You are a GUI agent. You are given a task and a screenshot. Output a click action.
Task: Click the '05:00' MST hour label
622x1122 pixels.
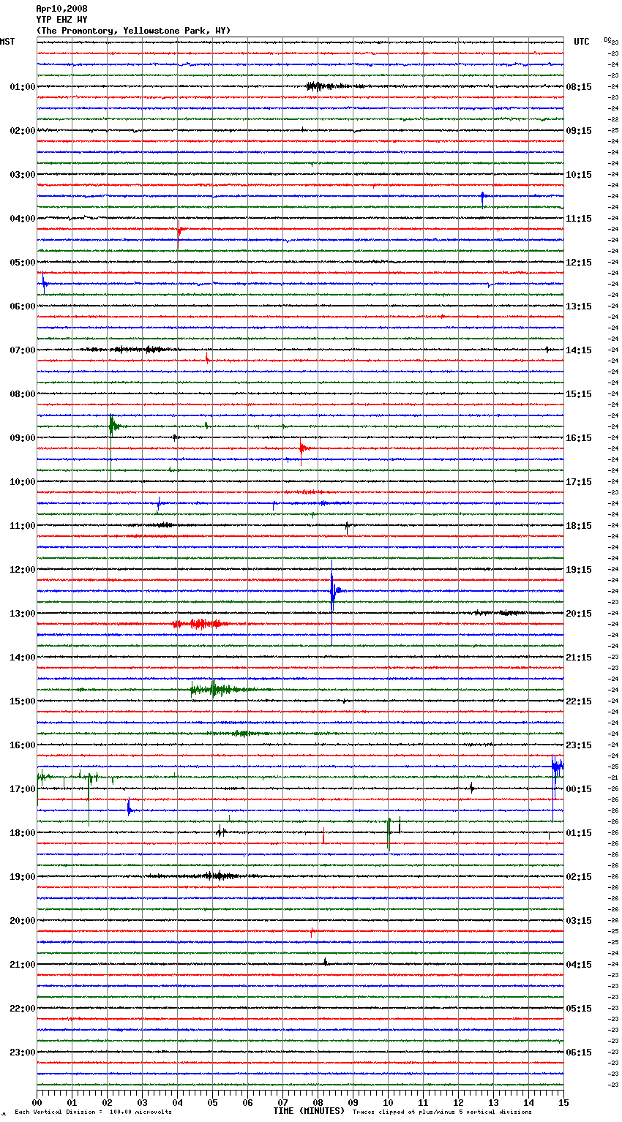[23, 263]
